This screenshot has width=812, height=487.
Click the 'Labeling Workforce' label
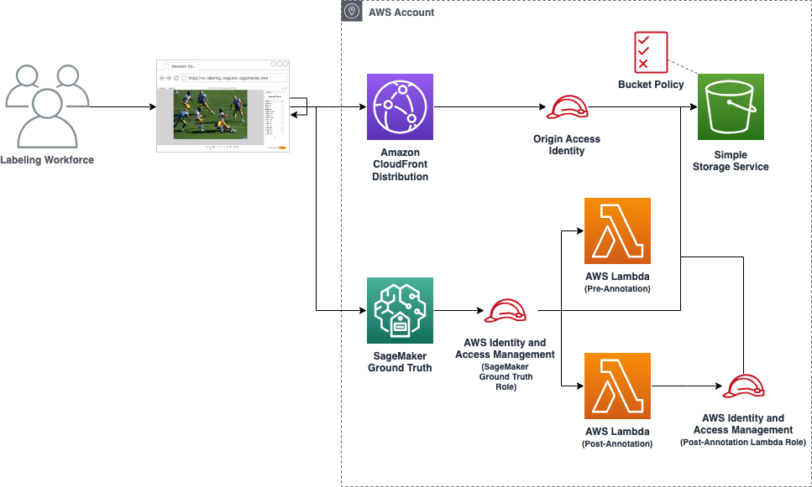[x=47, y=160]
